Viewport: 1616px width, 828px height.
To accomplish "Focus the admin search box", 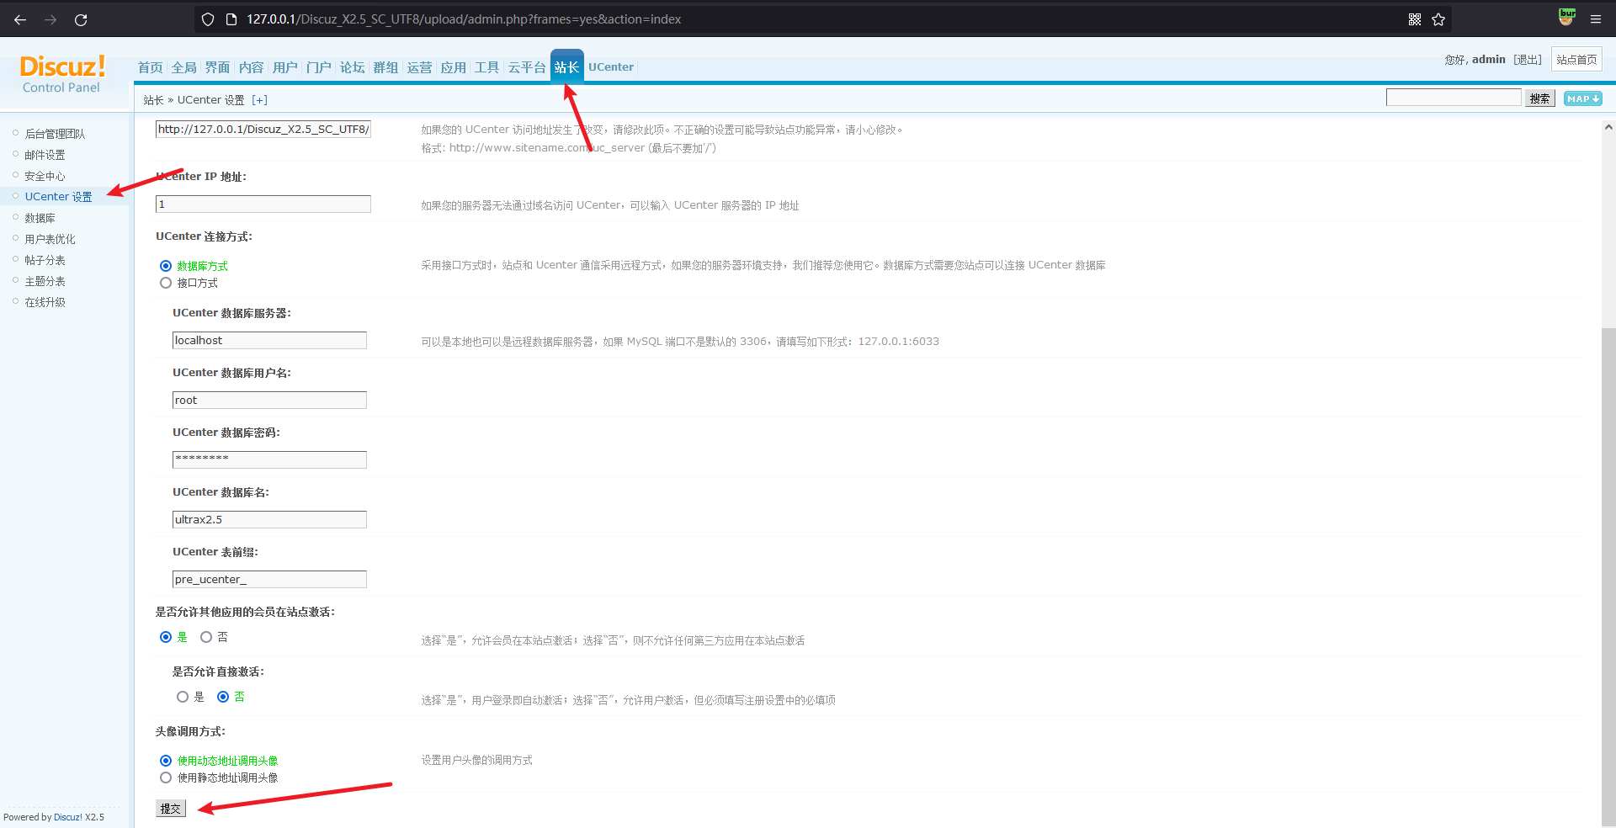I will pyautogui.click(x=1454, y=98).
